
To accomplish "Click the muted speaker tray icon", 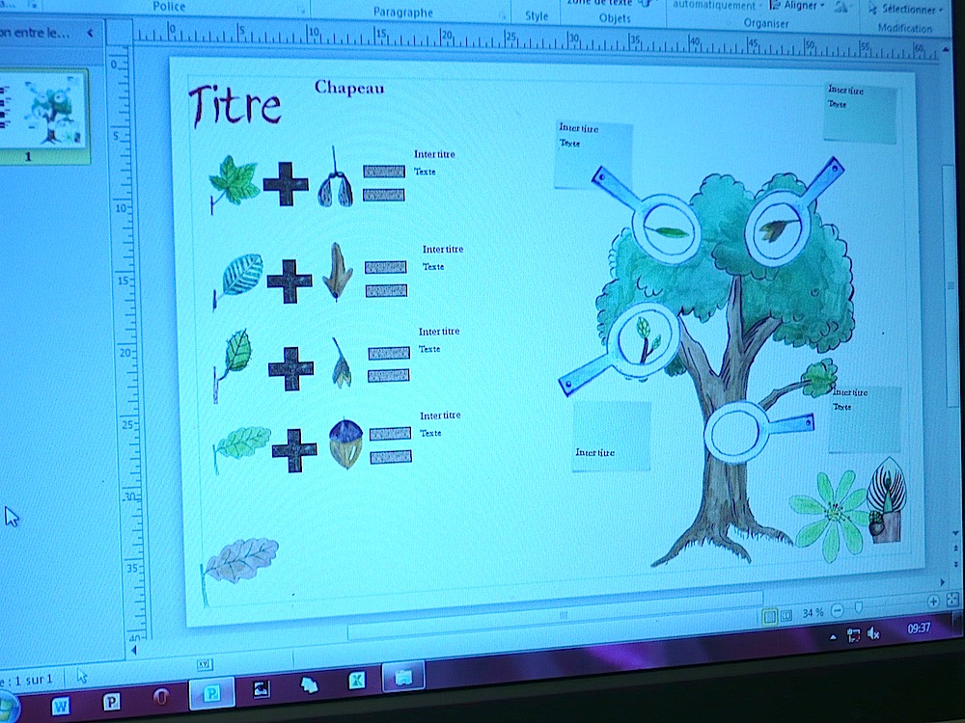I will coord(873,633).
